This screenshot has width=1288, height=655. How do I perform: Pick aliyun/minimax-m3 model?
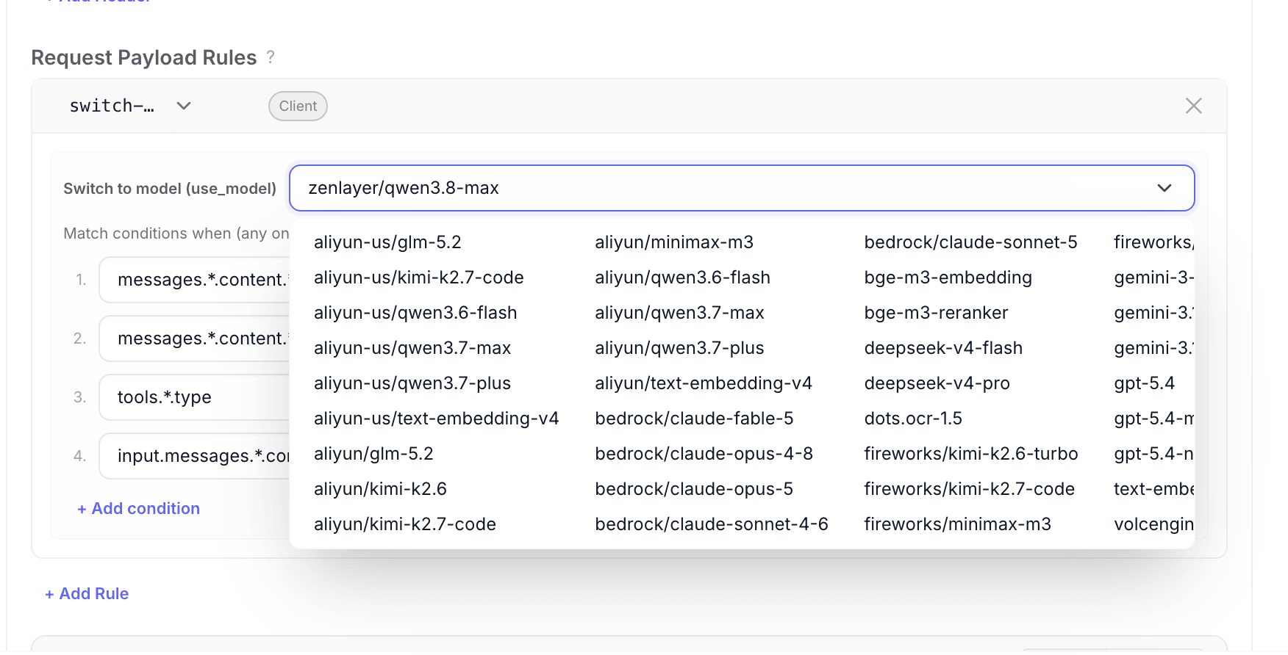(674, 242)
